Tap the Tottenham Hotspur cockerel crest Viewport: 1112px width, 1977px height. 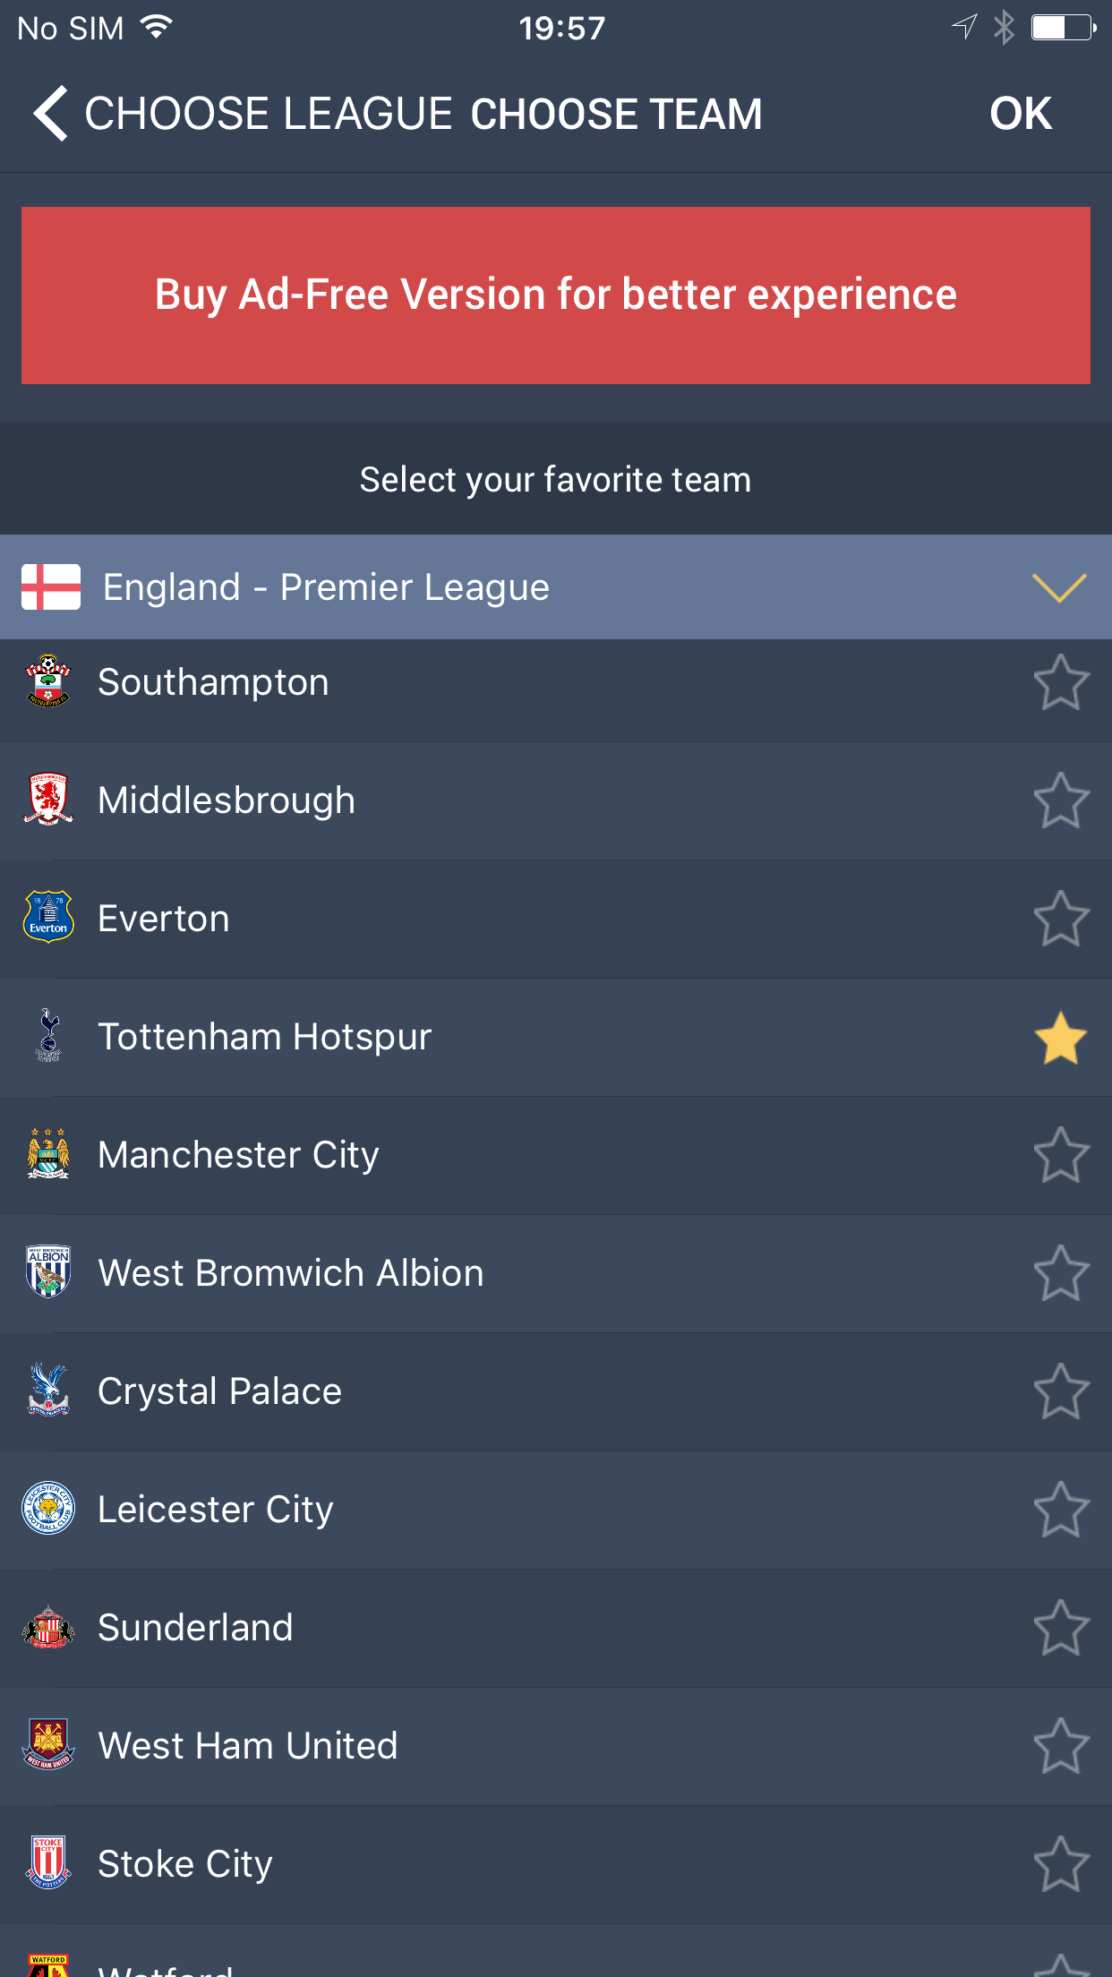(x=48, y=1036)
